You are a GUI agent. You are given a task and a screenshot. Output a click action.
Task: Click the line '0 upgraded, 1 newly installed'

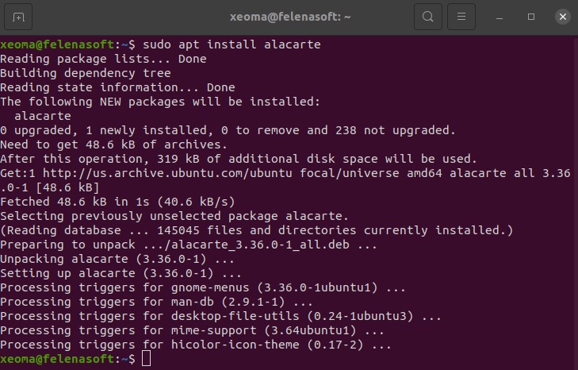[x=228, y=130]
